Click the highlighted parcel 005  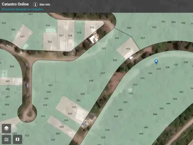pyautogui.click(x=8, y=81)
